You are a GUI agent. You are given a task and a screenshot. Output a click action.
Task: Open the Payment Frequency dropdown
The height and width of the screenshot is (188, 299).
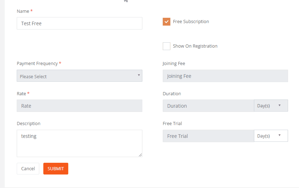pyautogui.click(x=79, y=76)
